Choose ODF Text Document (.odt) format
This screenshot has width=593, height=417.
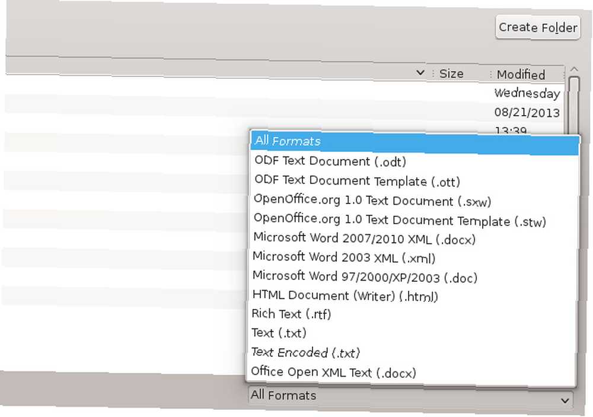tap(414, 161)
